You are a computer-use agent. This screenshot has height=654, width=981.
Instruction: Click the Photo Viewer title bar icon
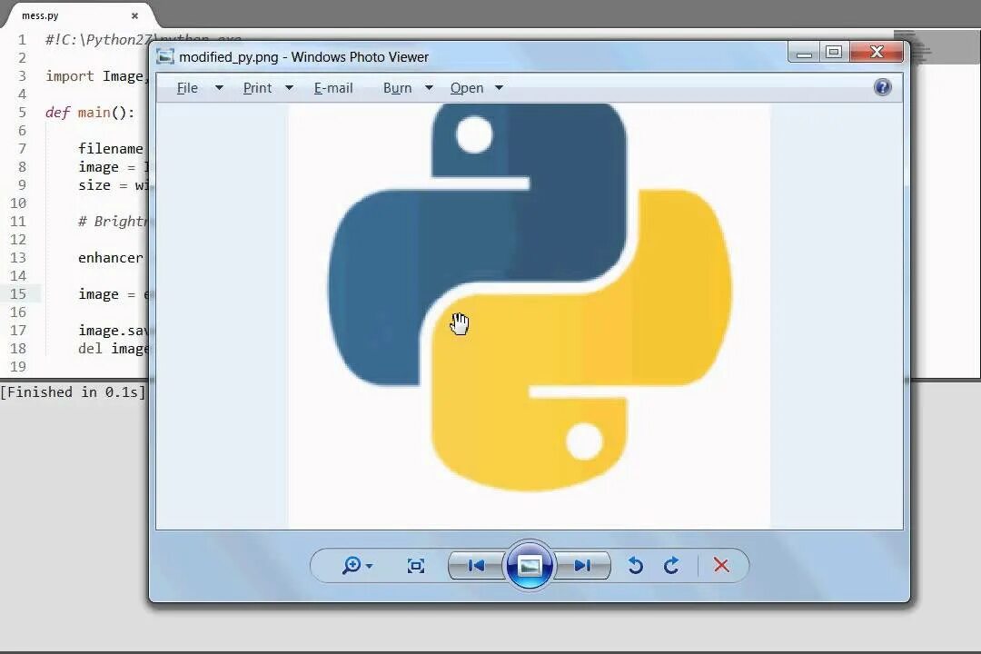click(165, 56)
